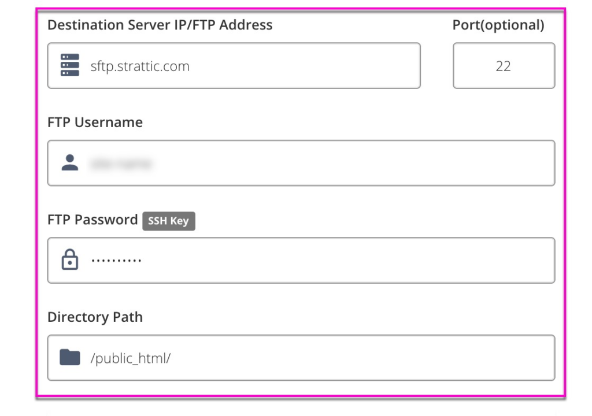Click the server stack icon
The height and width of the screenshot is (416, 592).
click(x=70, y=65)
